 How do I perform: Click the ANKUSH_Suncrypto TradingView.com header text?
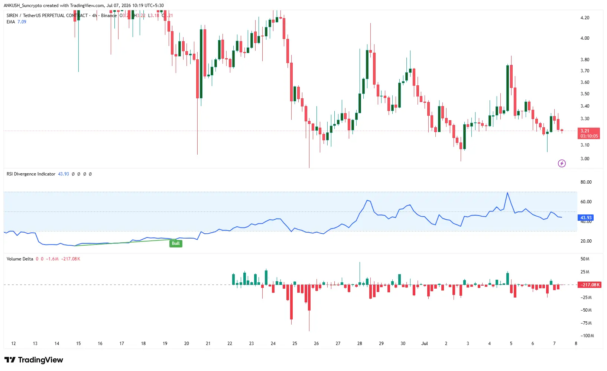84,6
